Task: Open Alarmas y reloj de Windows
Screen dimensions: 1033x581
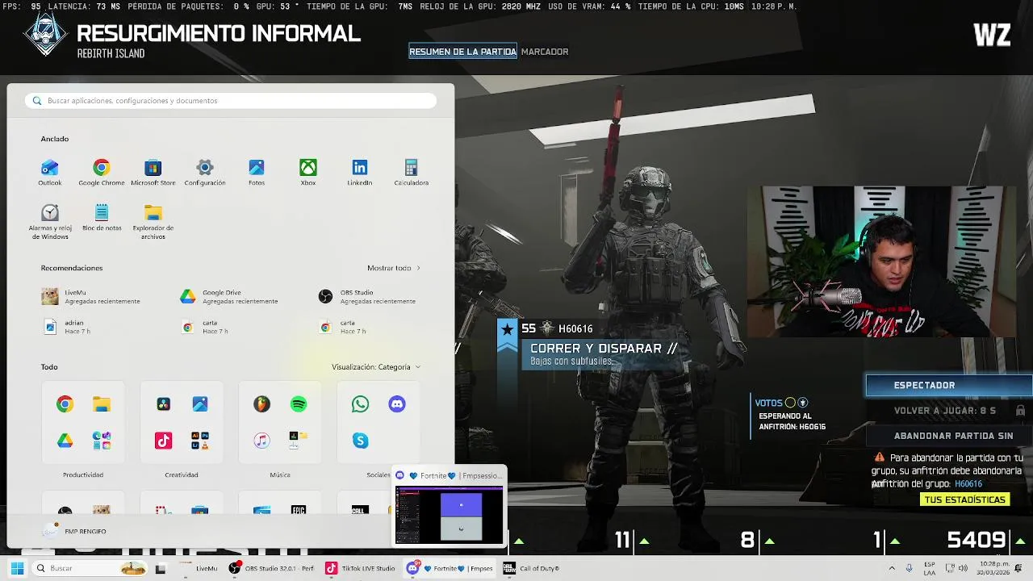Action: pos(49,222)
